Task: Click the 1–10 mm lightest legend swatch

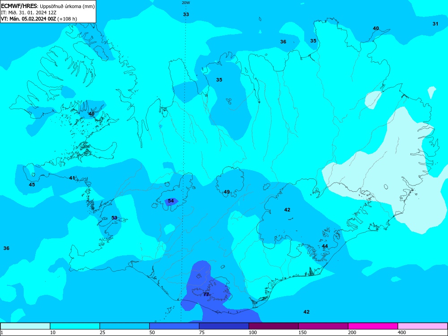Action: pos(25,326)
